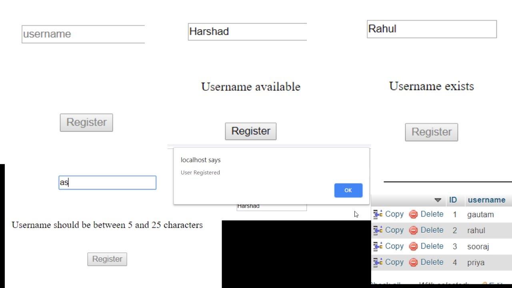512x288 pixels.
Task: Click Register below 'Username available' message
Action: point(251,131)
